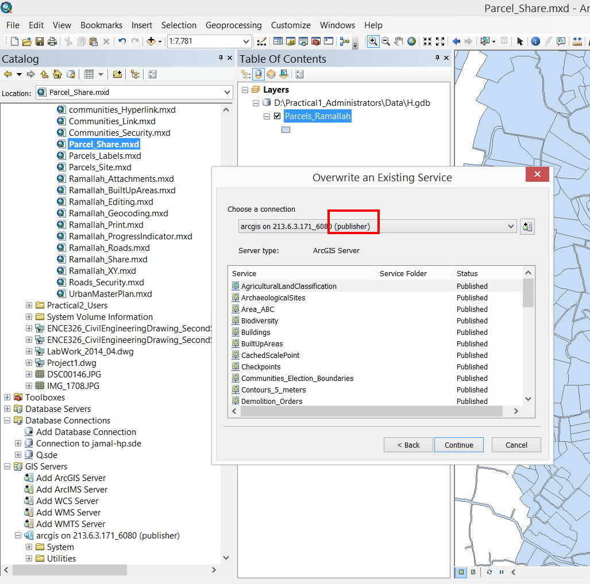Expand the Practical2_Users folder
This screenshot has width=590, height=584.
click(x=29, y=305)
